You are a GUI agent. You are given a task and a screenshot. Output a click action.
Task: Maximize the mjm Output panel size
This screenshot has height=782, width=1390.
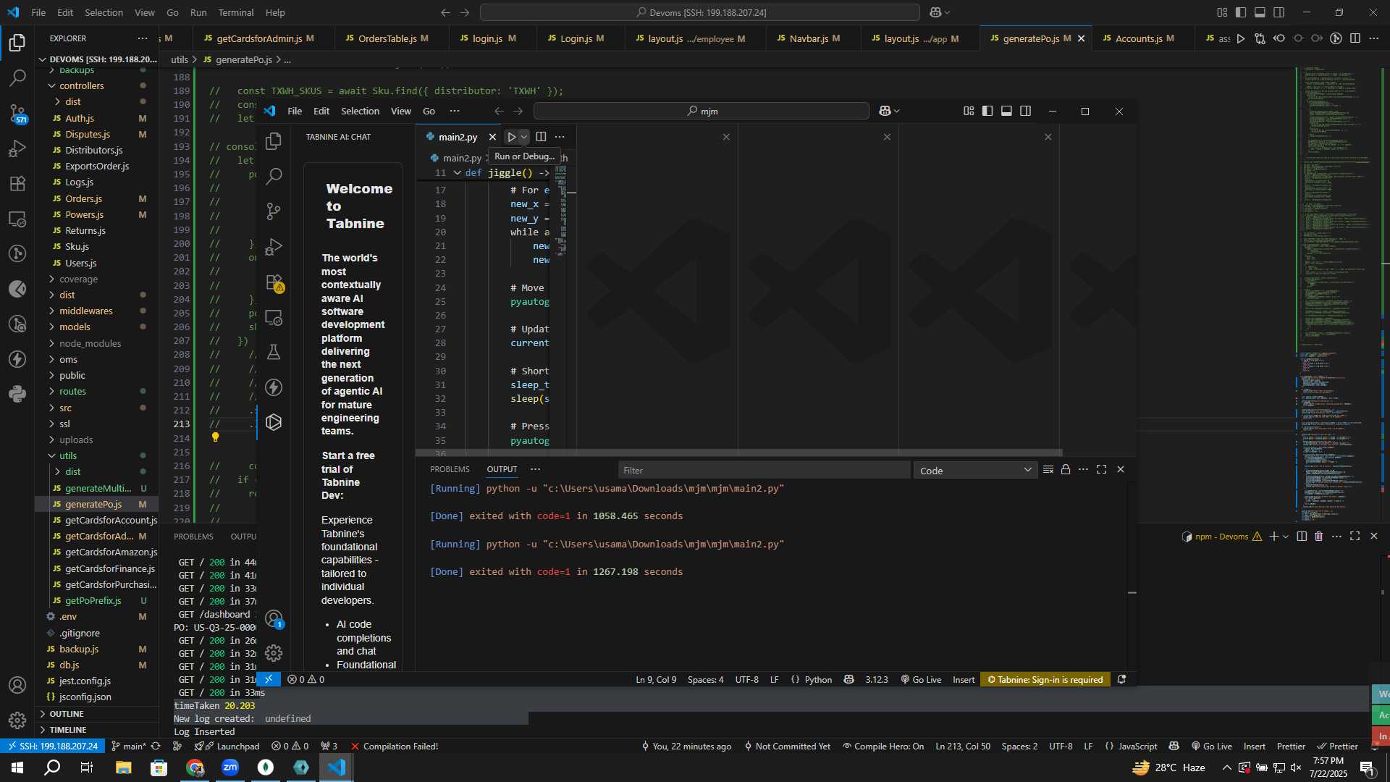tap(1101, 470)
